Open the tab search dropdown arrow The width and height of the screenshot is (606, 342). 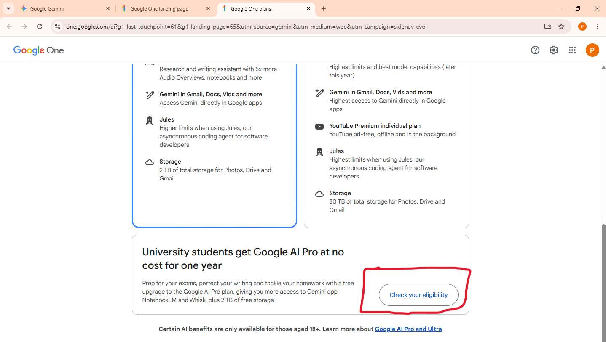(8, 8)
